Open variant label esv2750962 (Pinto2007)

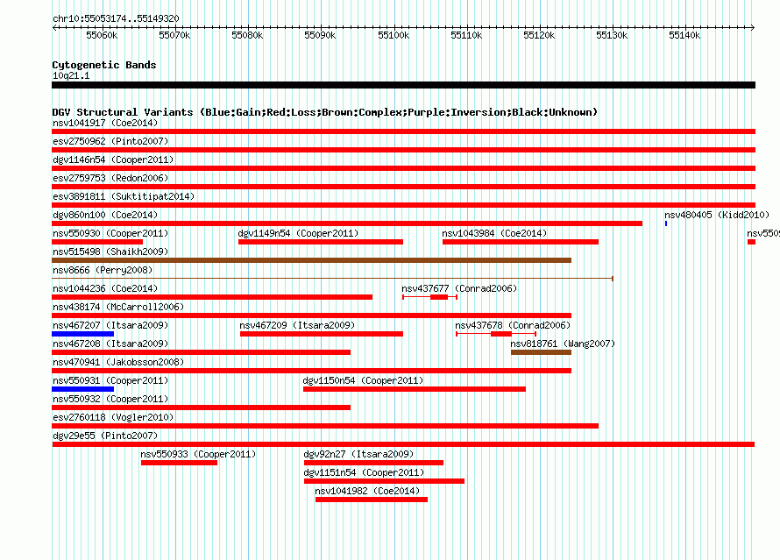coord(110,141)
